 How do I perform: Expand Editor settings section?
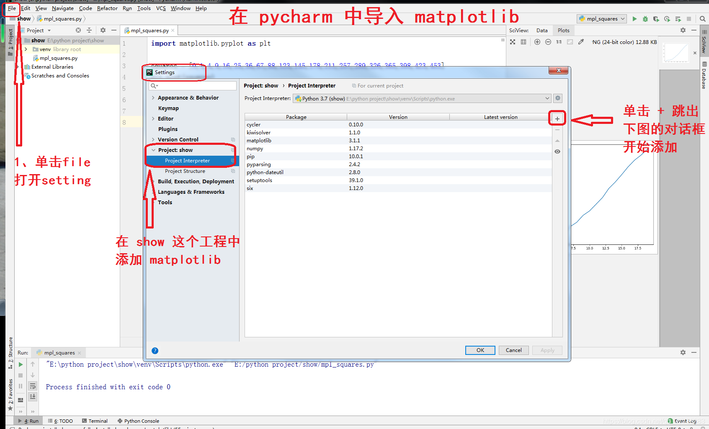pos(153,119)
